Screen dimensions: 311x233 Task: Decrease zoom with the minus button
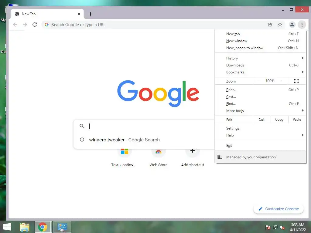pos(259,81)
